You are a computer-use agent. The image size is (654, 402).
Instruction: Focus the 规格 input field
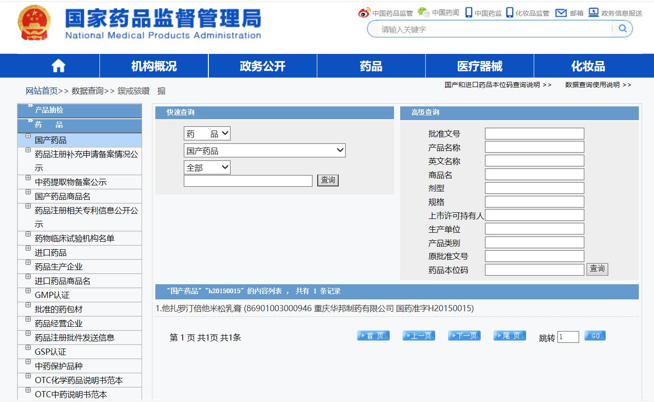point(535,202)
